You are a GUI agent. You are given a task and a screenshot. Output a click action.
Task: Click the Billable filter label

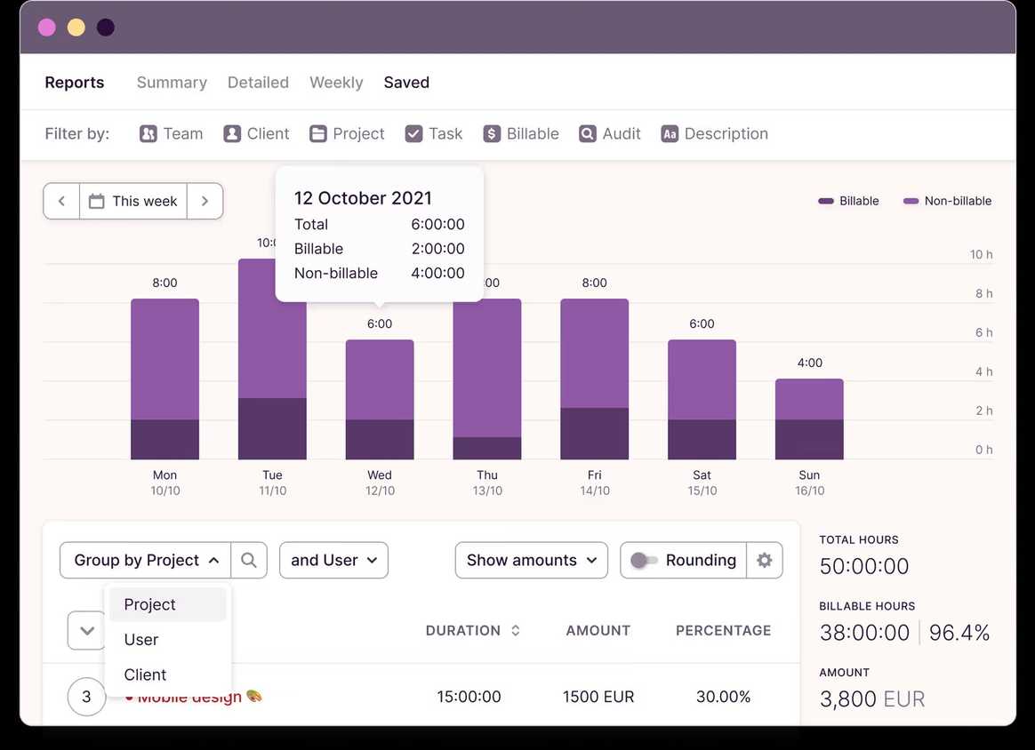click(533, 134)
